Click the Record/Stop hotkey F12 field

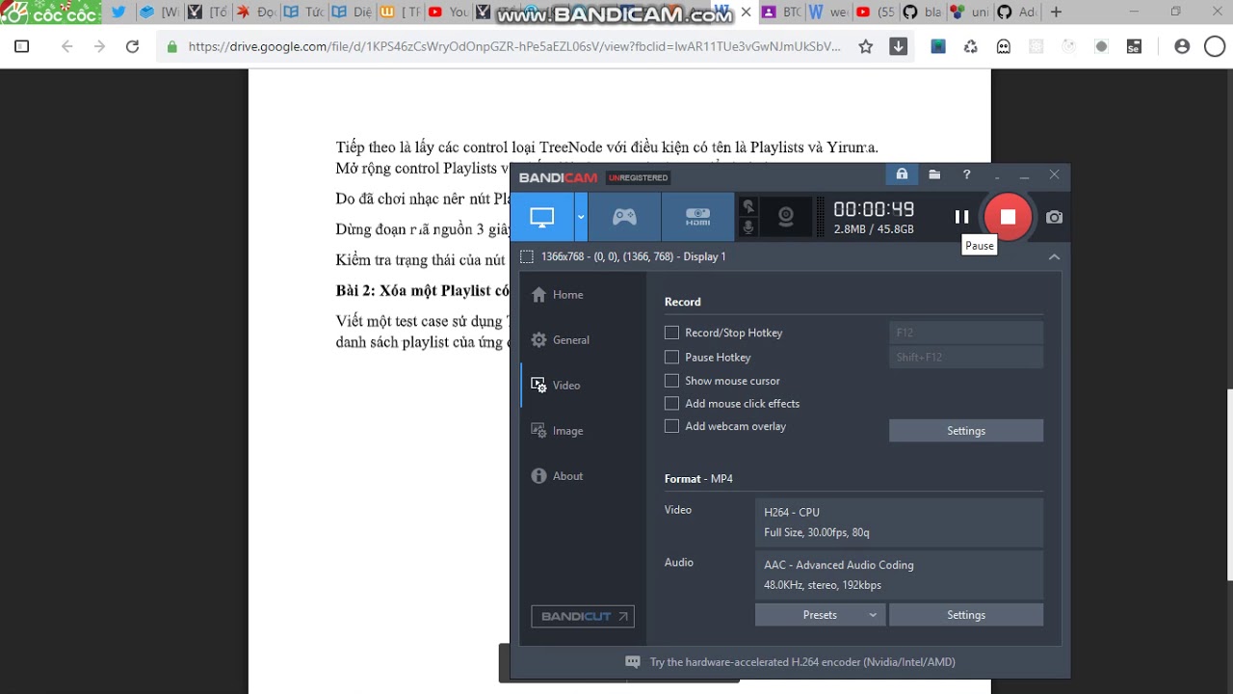point(966,333)
